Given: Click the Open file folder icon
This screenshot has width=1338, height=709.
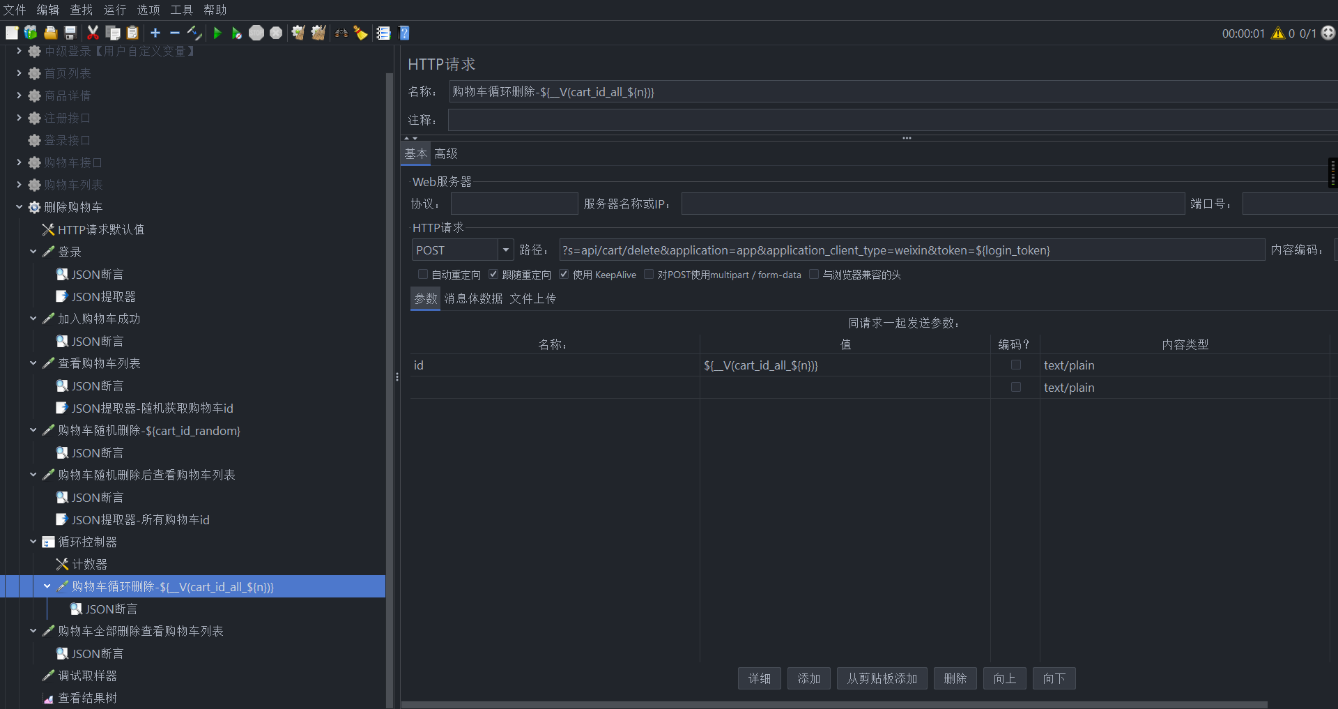Looking at the screenshot, I should click(x=50, y=33).
